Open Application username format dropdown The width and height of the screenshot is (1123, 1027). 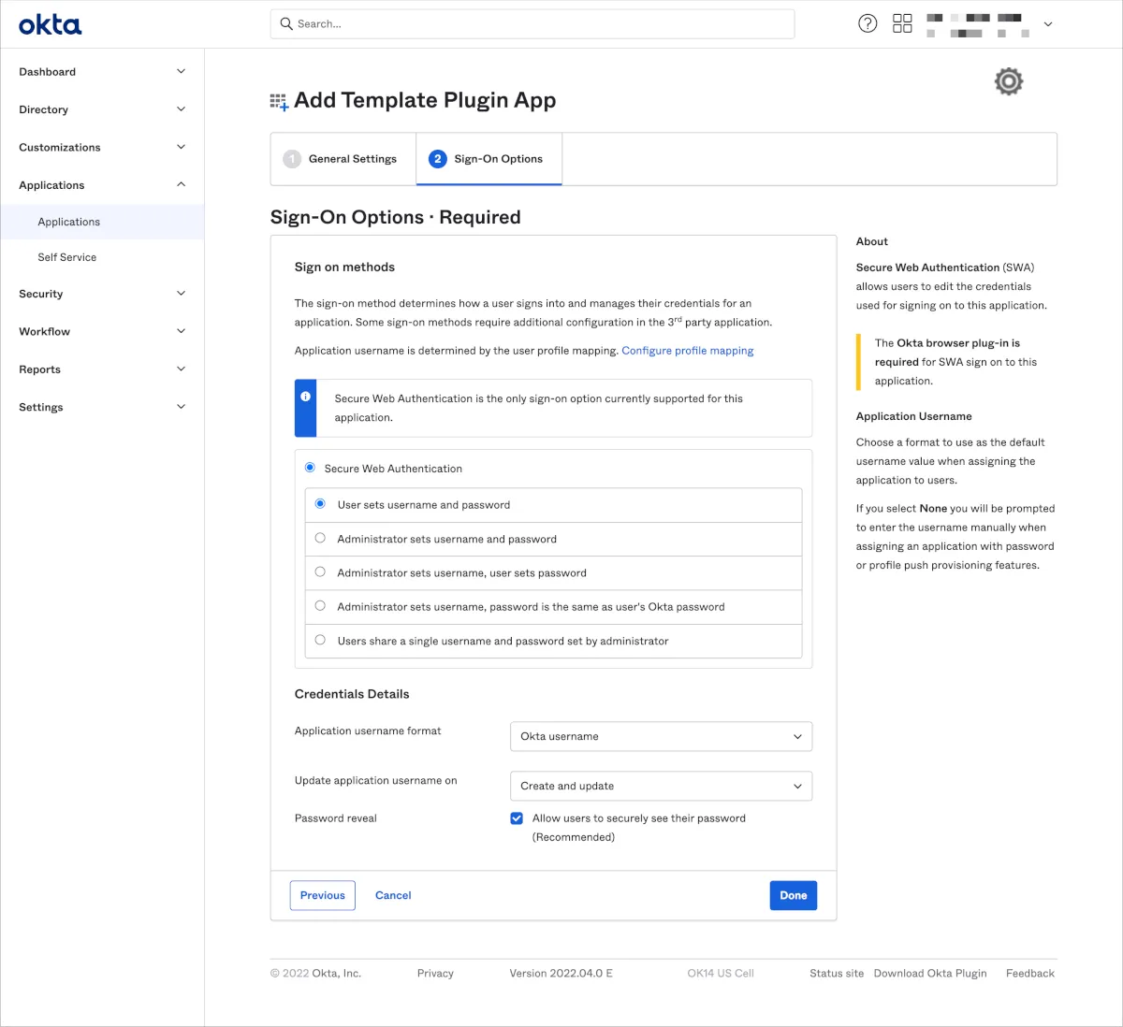point(661,736)
